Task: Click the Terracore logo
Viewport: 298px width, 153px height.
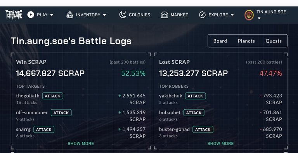Action: [14, 15]
